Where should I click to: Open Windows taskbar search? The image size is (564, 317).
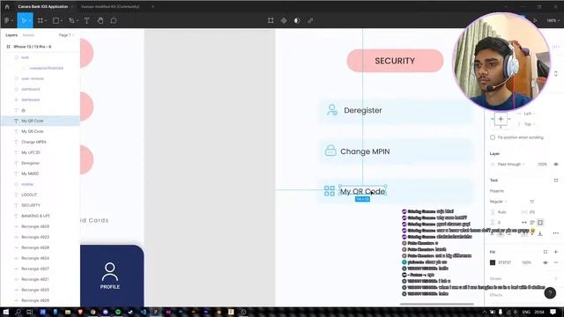pos(18,312)
